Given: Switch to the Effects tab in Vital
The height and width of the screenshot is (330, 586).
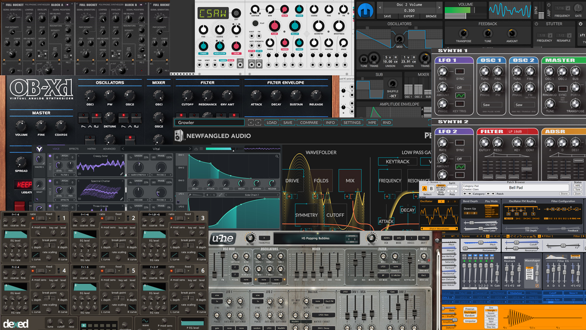Looking at the screenshot, I should 74,149.
